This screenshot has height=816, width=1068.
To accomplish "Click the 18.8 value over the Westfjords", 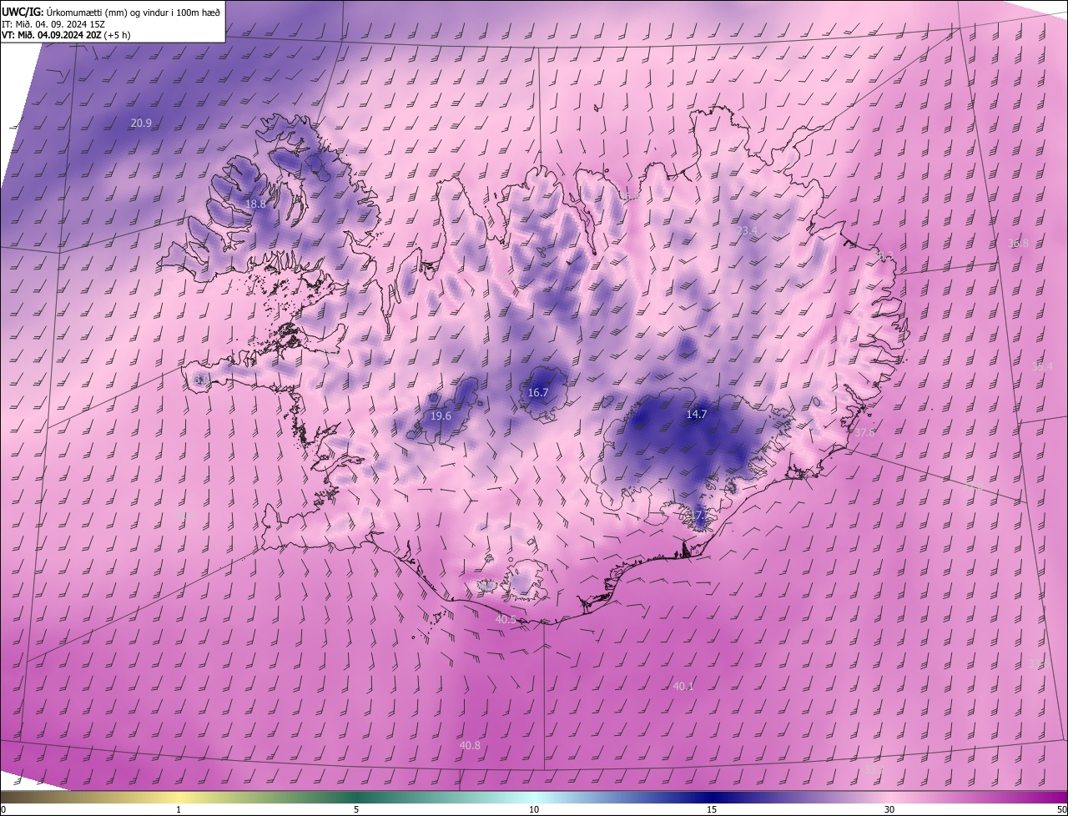I will (255, 204).
